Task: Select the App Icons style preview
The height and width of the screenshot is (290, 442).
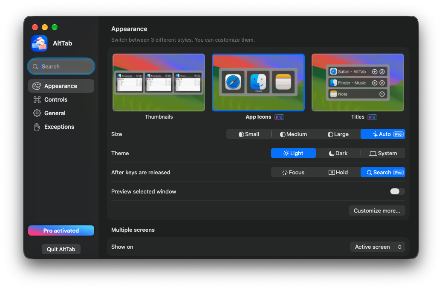Action: (258, 82)
